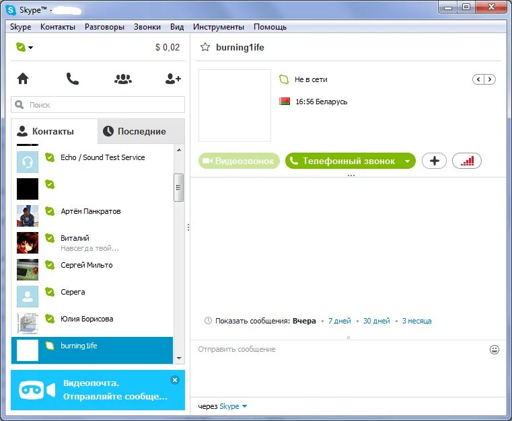Switch to the Последние tab

(141, 131)
